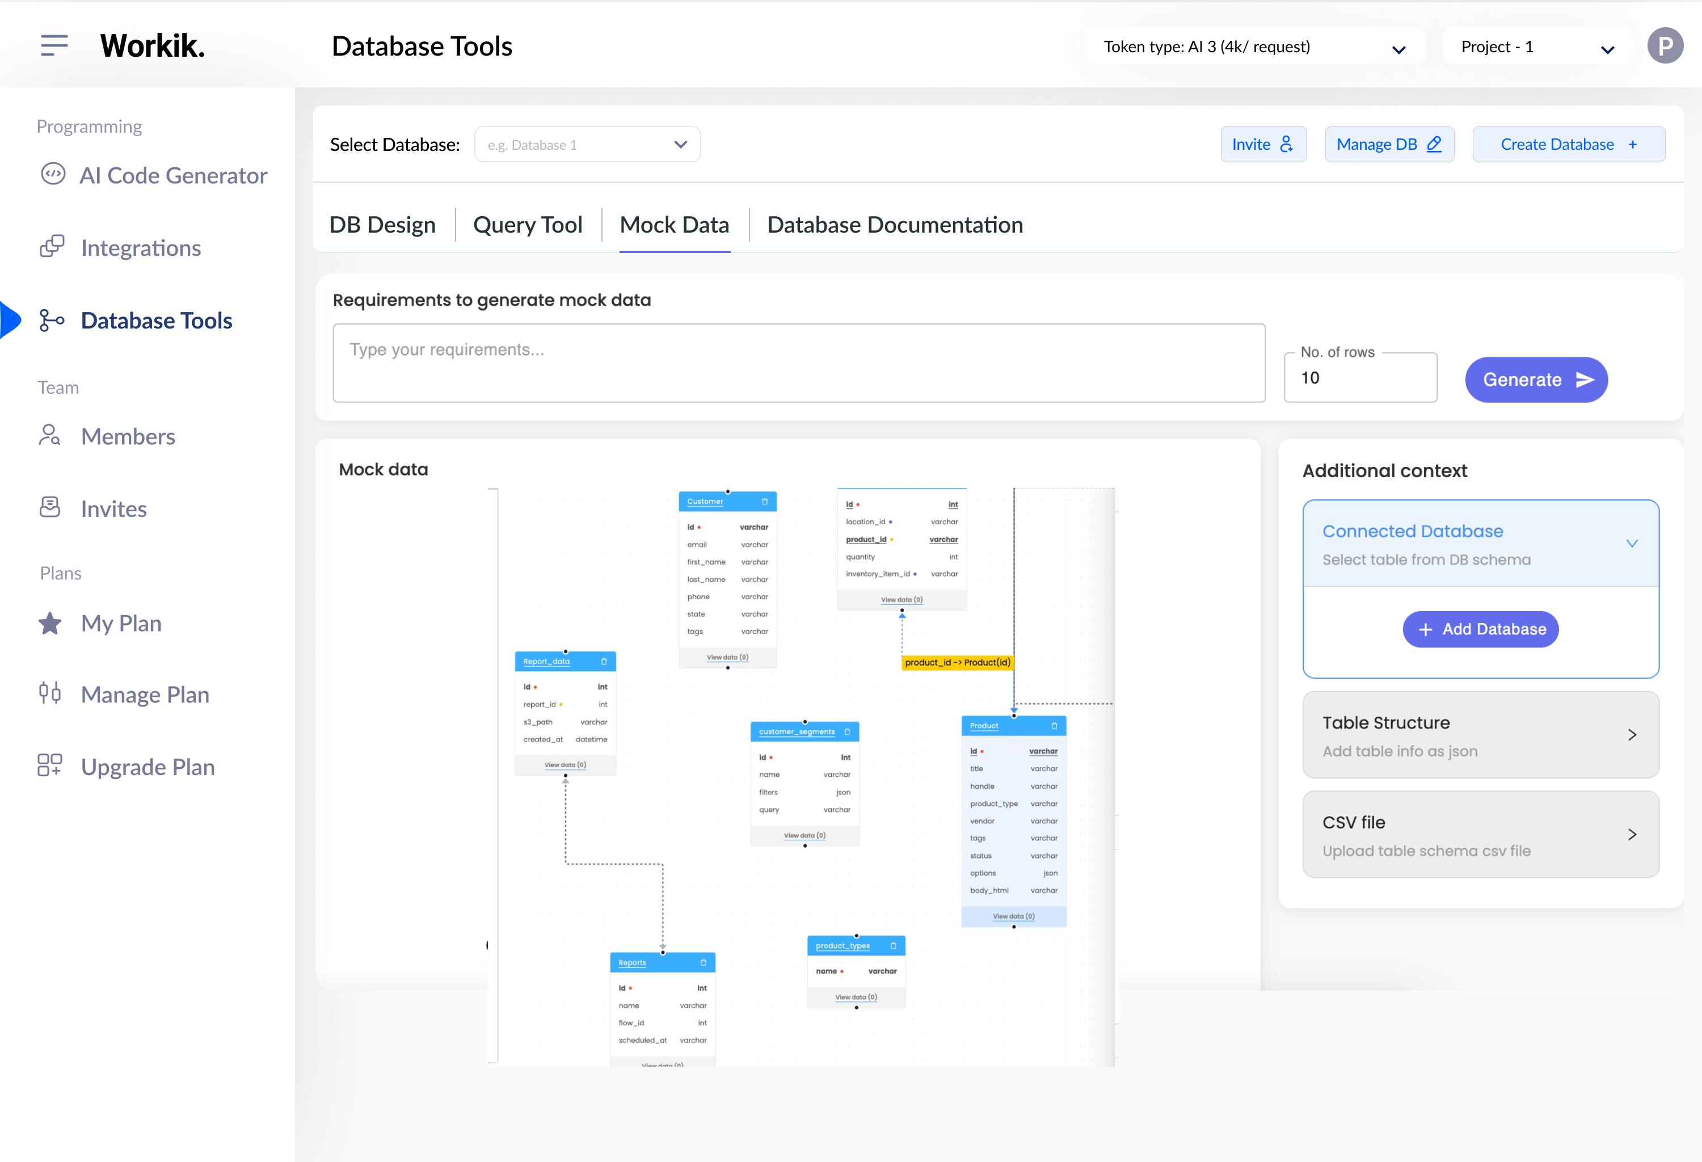
Task: Click the My Plan star icon
Action: [x=49, y=623]
